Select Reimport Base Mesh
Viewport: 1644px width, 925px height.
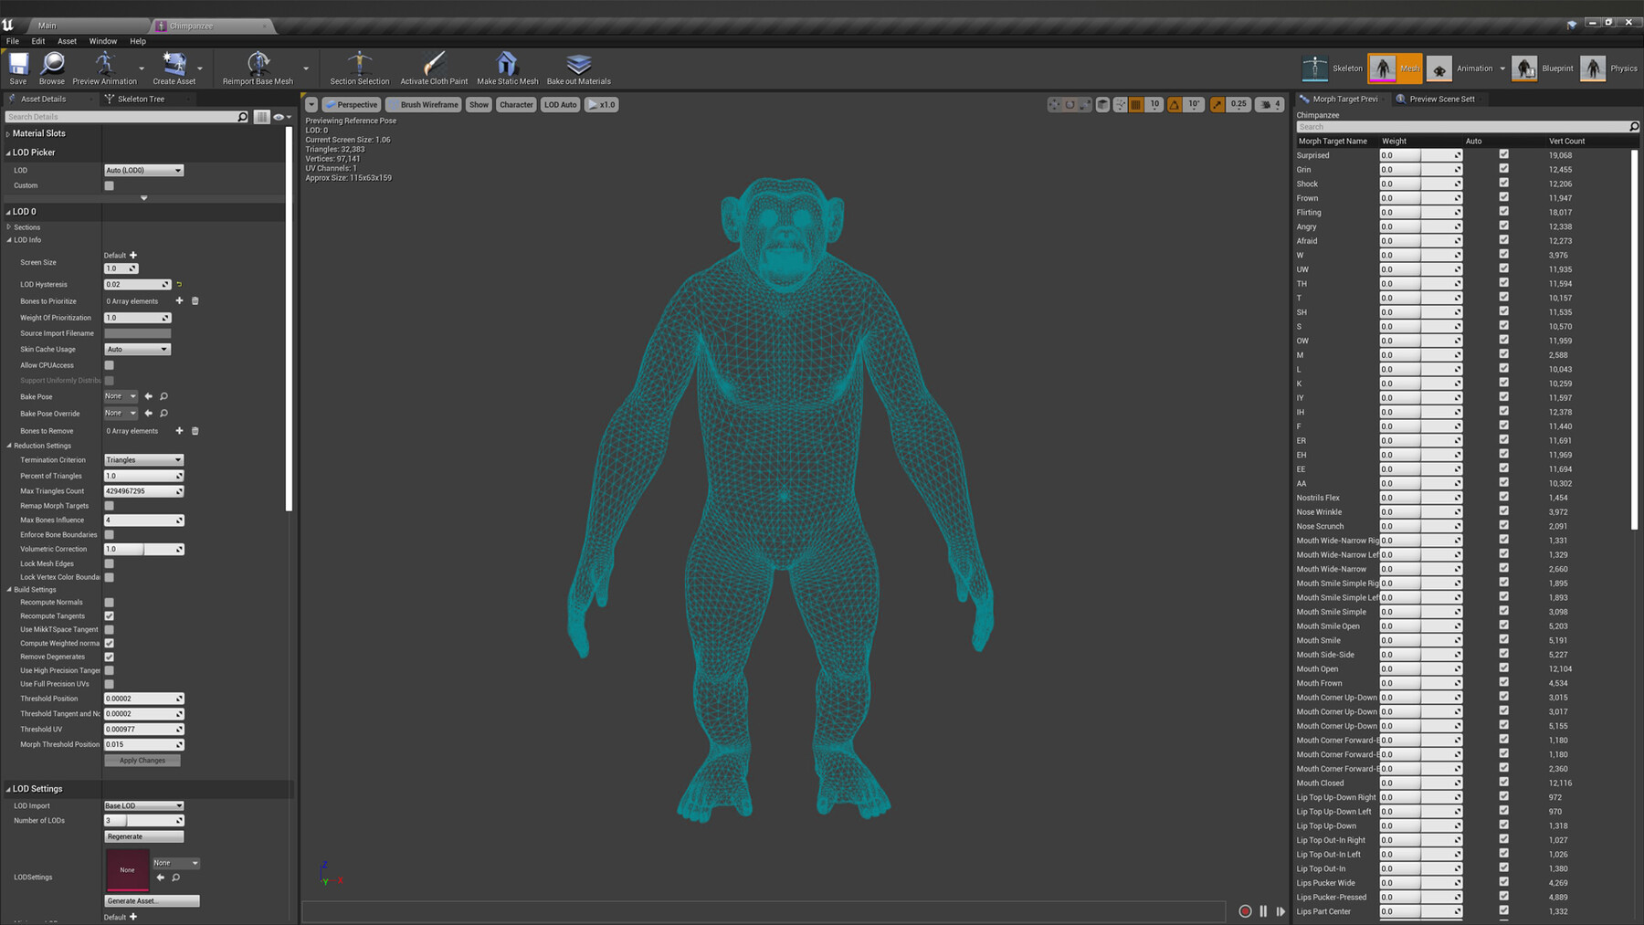tap(258, 68)
